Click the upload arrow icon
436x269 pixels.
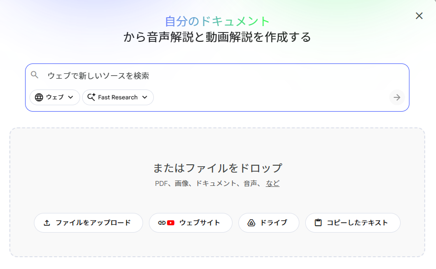(47, 223)
